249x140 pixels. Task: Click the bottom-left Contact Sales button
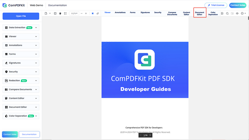[x=10, y=134]
